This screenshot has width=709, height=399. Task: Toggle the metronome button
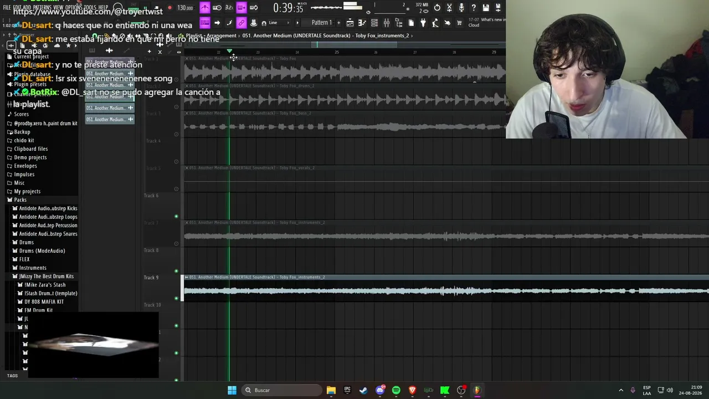coord(205,8)
